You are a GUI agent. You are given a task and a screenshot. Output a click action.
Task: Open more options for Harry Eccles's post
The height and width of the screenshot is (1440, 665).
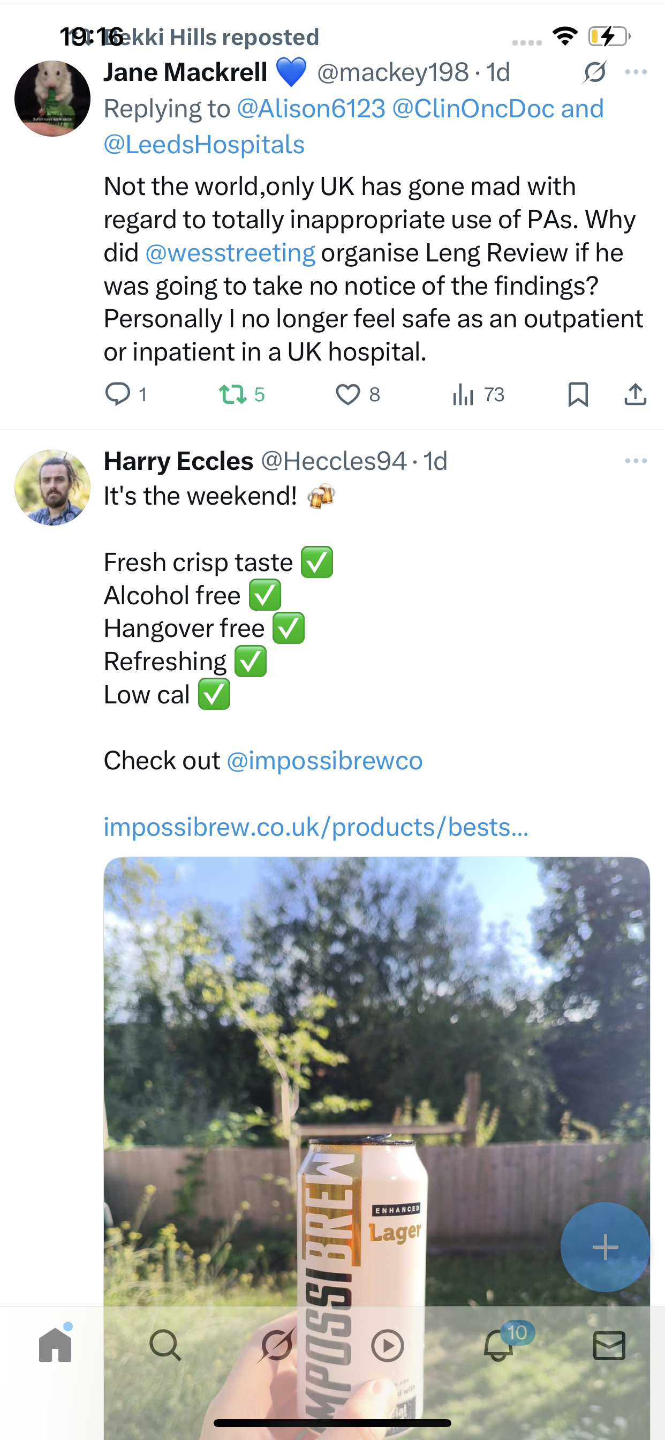click(636, 461)
